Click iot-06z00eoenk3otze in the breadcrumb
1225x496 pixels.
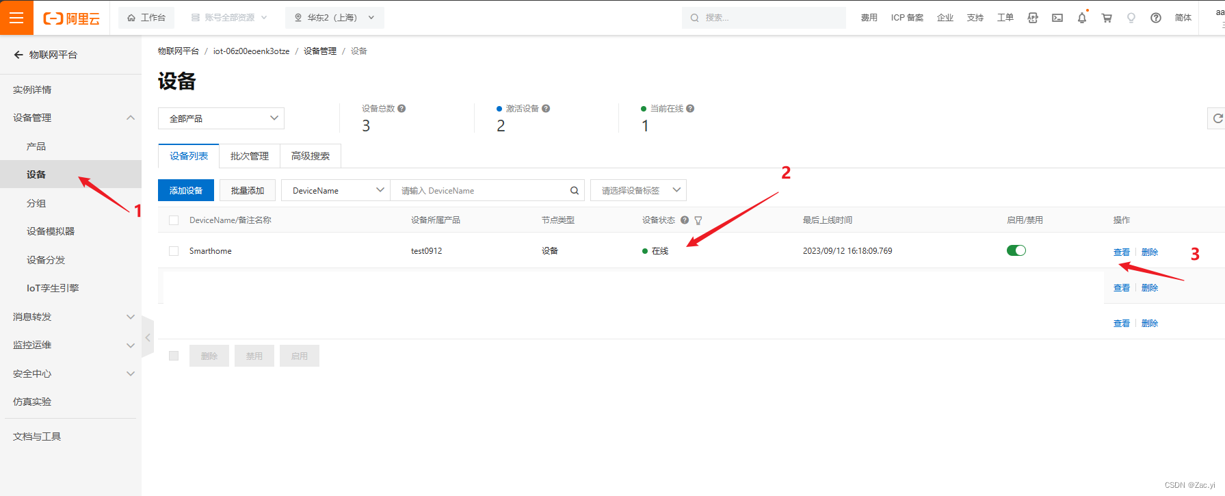point(251,51)
